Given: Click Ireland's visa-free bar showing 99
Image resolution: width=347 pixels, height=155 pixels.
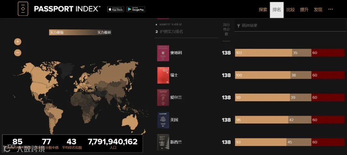Looking at the screenshot, I should coord(262,97).
